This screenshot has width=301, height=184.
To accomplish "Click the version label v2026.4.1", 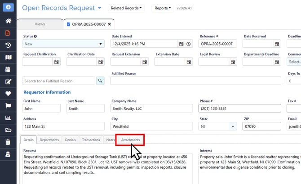I will [184, 8].
